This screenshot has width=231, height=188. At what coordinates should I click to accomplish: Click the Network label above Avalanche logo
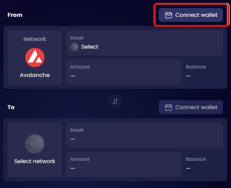pyautogui.click(x=35, y=39)
